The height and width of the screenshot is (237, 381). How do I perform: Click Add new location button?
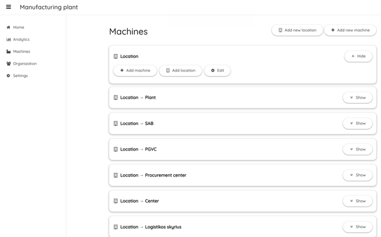(x=297, y=30)
